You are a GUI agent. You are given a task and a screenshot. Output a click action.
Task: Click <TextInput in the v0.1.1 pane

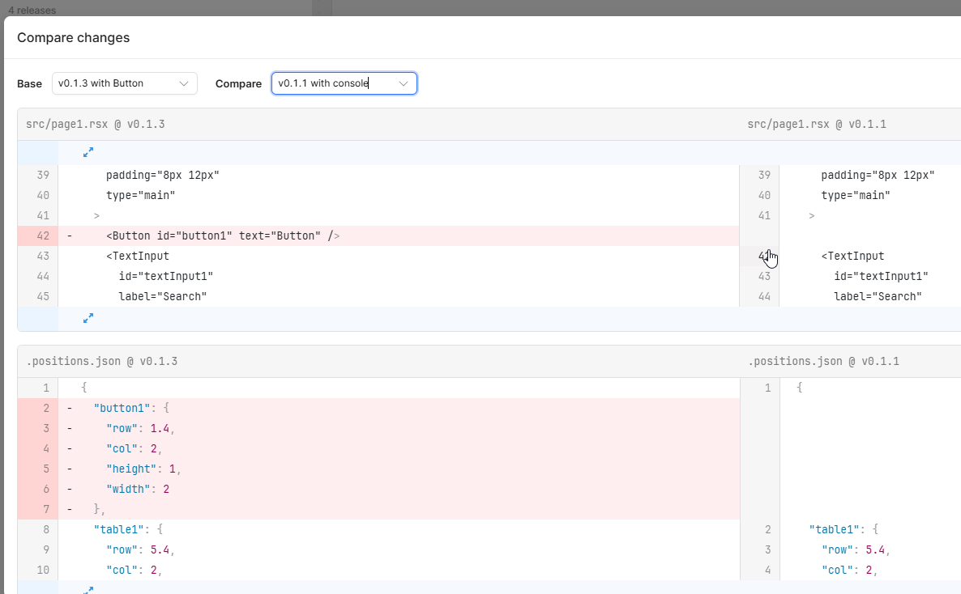pyautogui.click(x=853, y=256)
